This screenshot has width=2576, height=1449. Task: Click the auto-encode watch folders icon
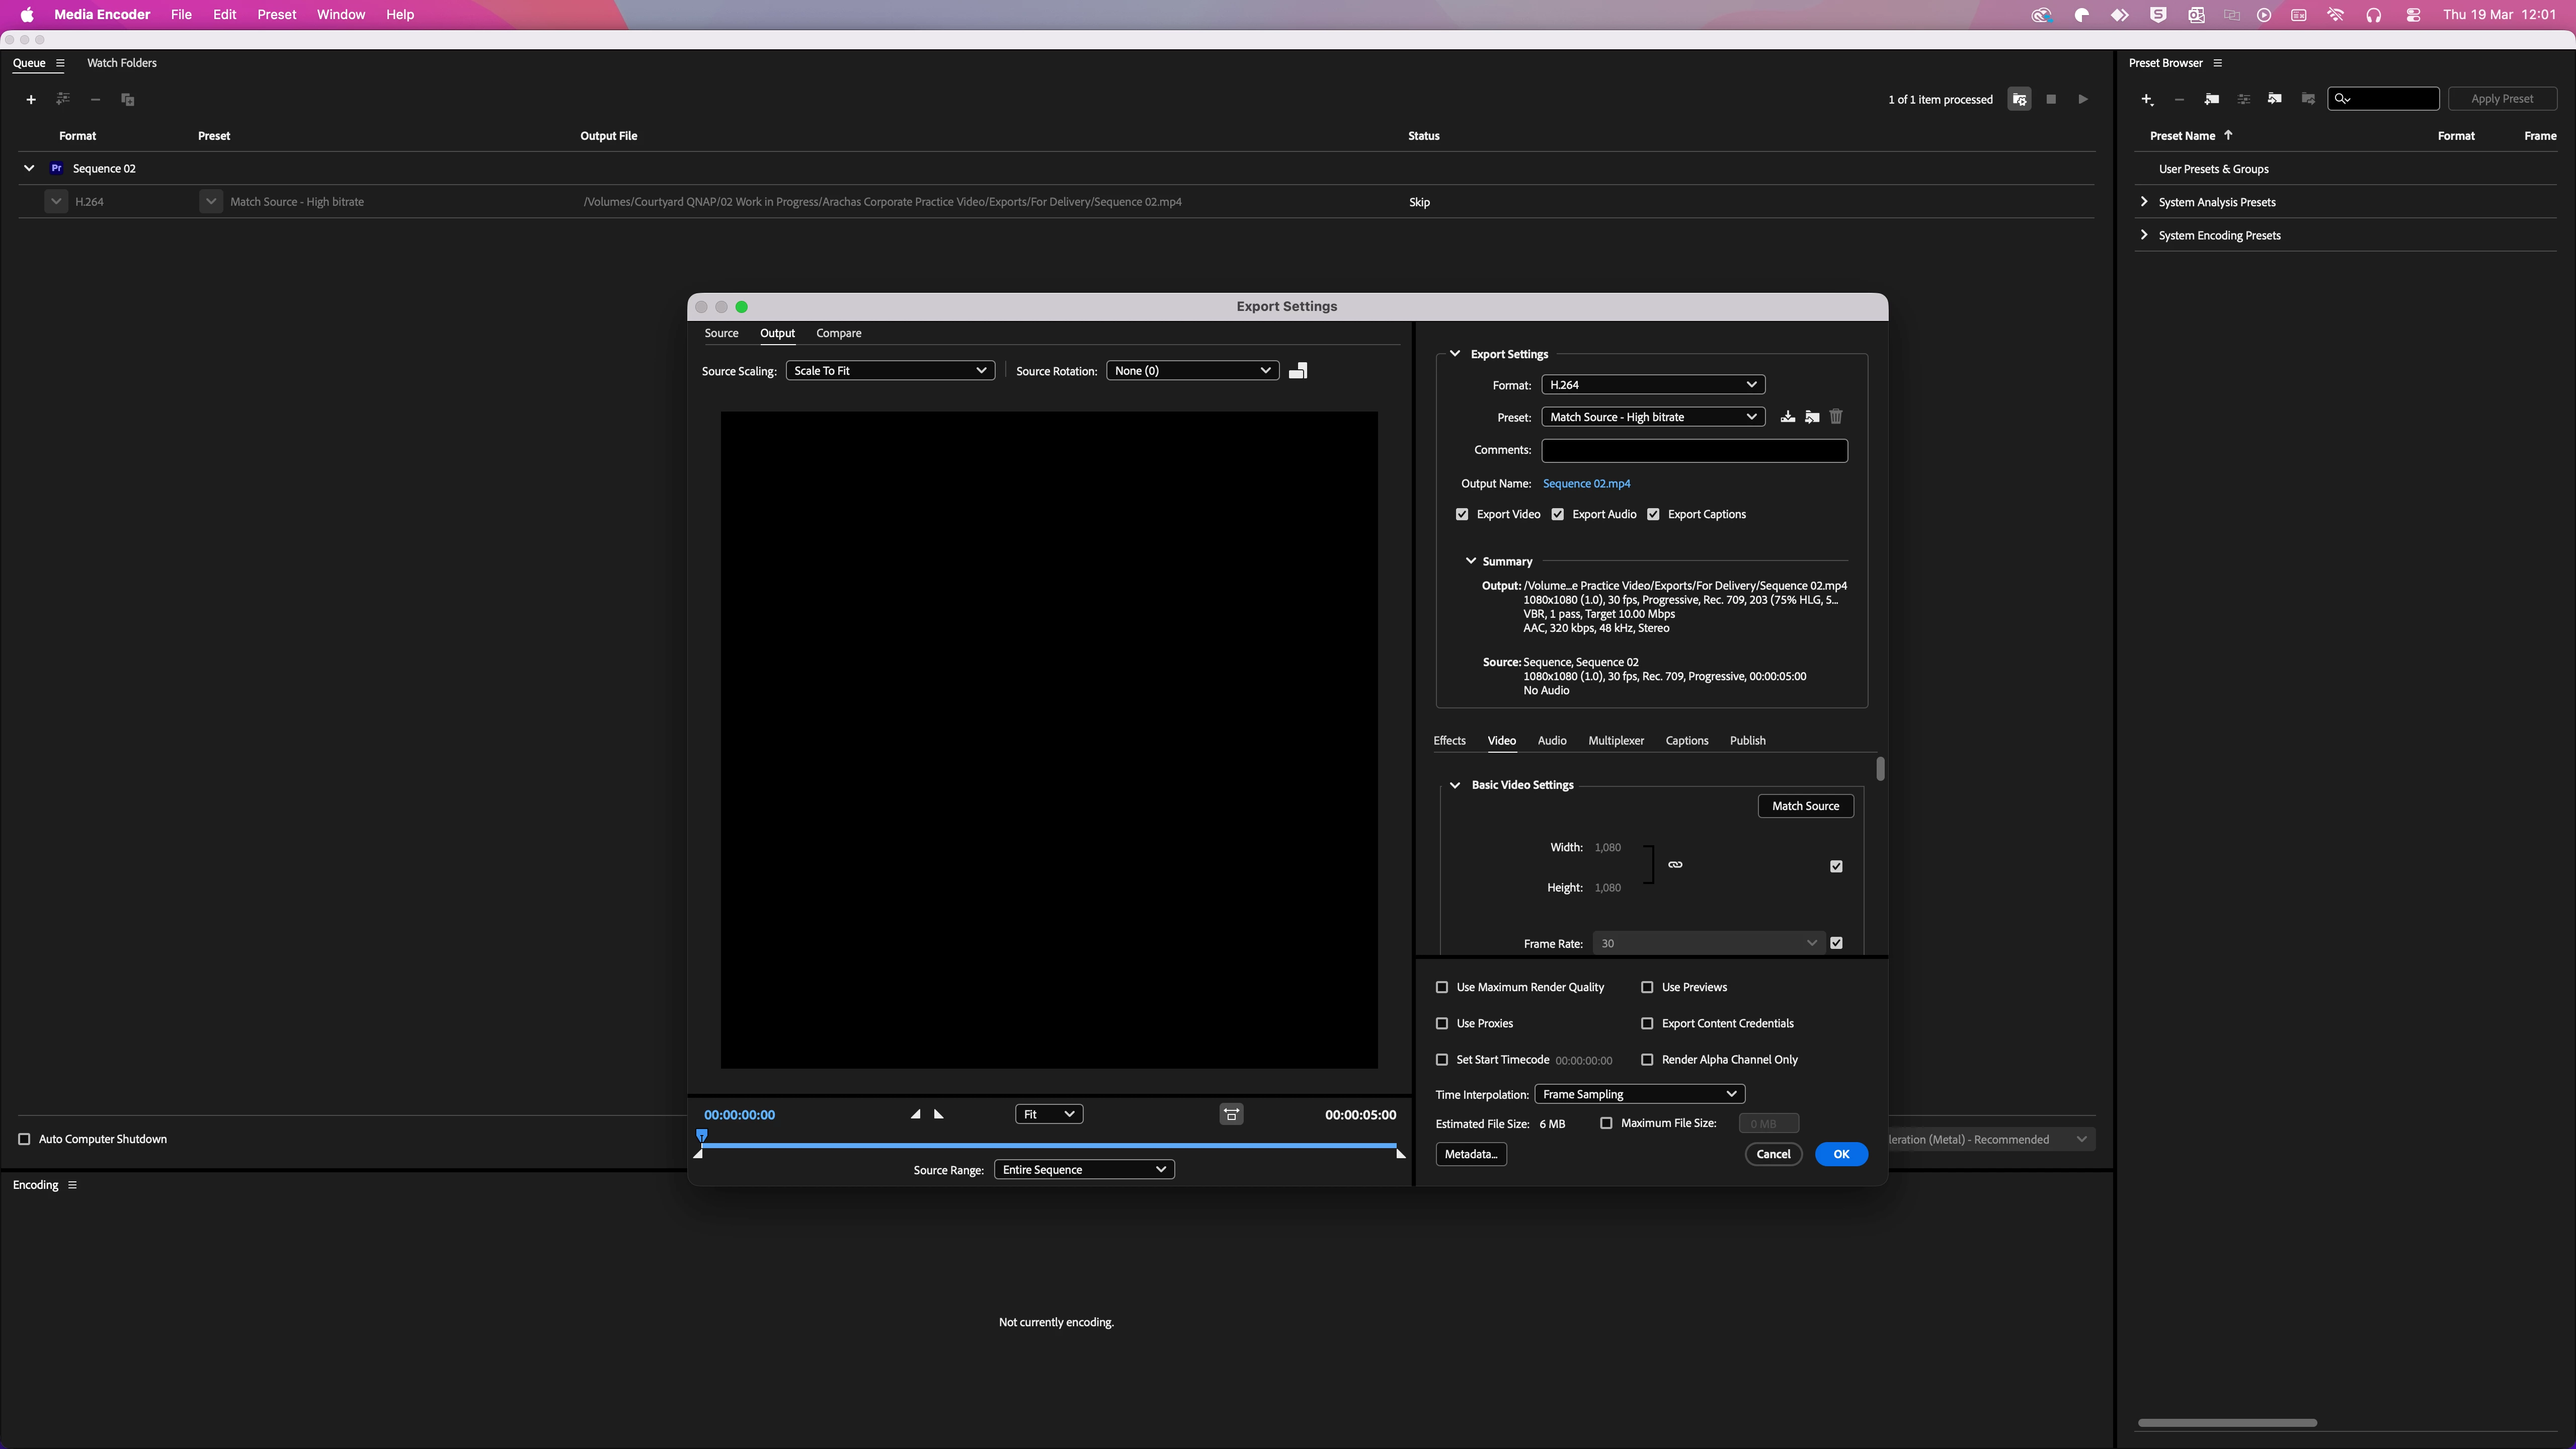pos(2019,99)
